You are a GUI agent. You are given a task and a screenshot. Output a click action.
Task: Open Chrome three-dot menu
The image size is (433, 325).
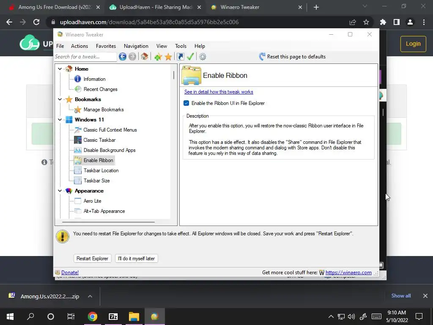click(x=424, y=22)
